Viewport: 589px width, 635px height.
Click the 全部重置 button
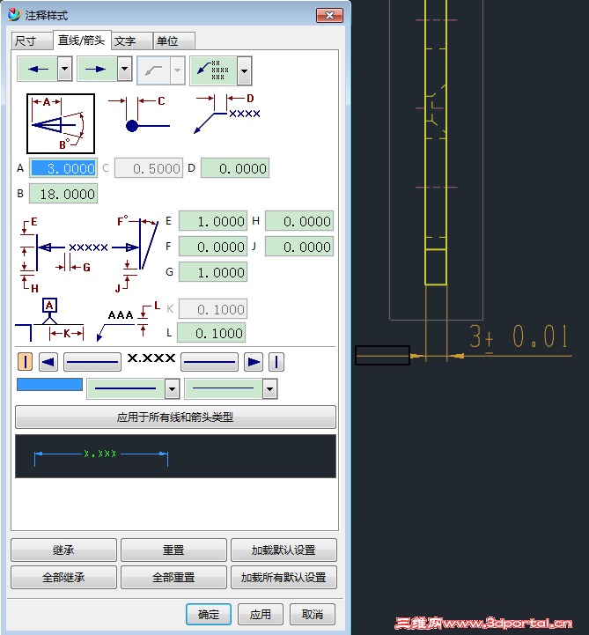(x=173, y=577)
